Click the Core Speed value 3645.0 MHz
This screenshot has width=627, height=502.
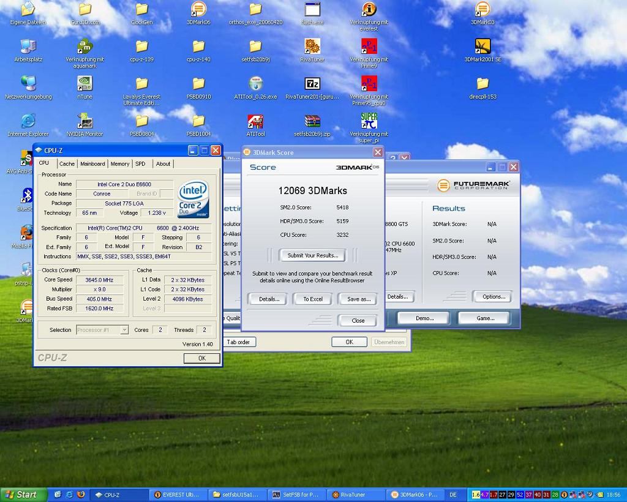[99, 280]
